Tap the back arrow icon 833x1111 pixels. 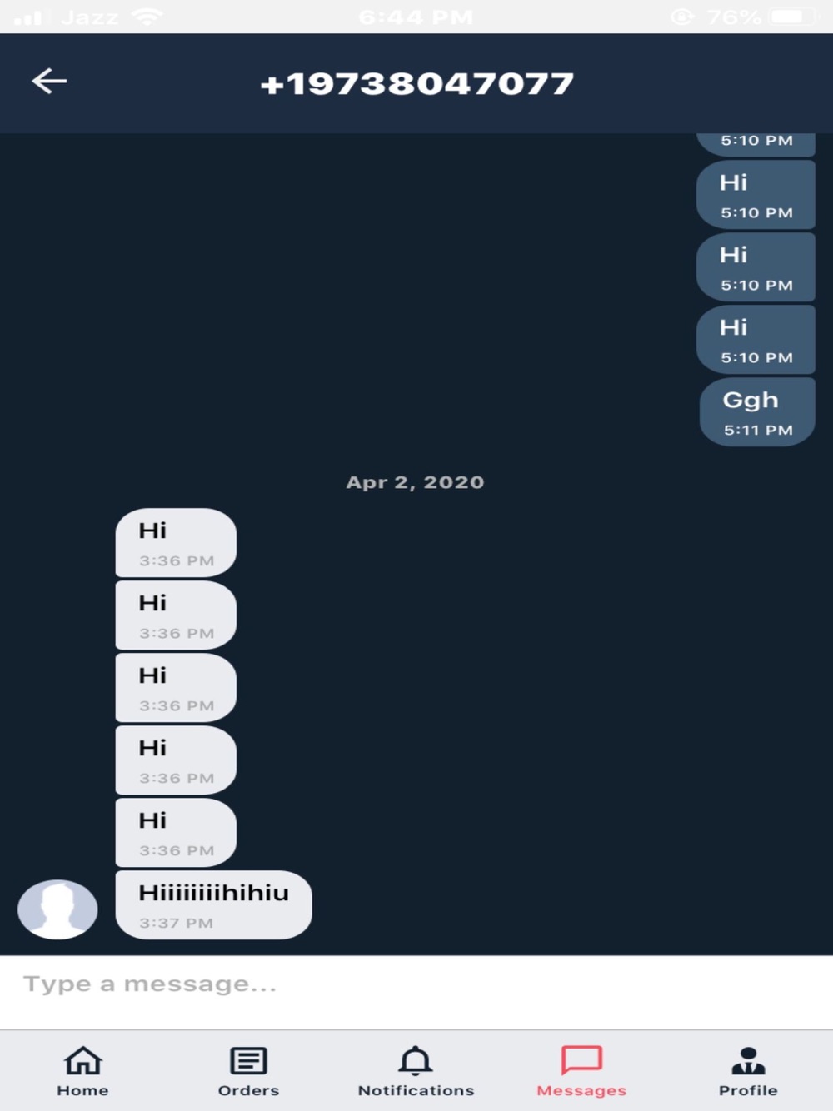[x=49, y=81]
